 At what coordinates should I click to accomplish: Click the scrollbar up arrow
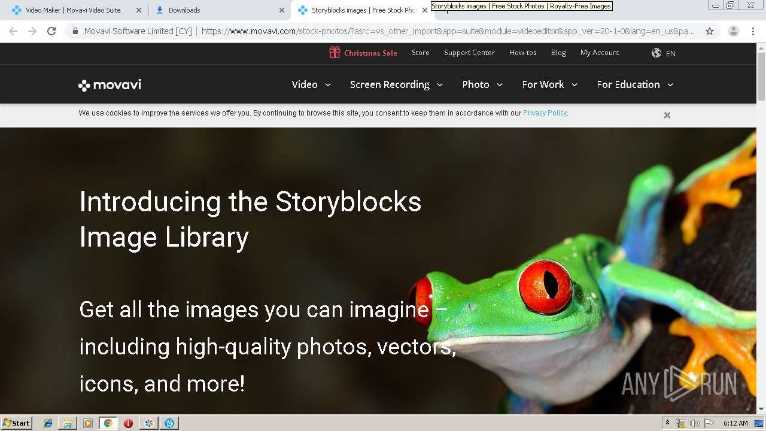click(x=761, y=48)
